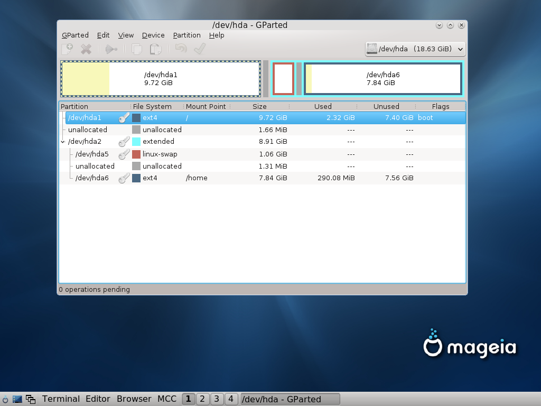Image resolution: width=541 pixels, height=406 pixels.
Task: Open the Mageia start menu icon in taskbar
Action: pyautogui.click(x=5, y=399)
